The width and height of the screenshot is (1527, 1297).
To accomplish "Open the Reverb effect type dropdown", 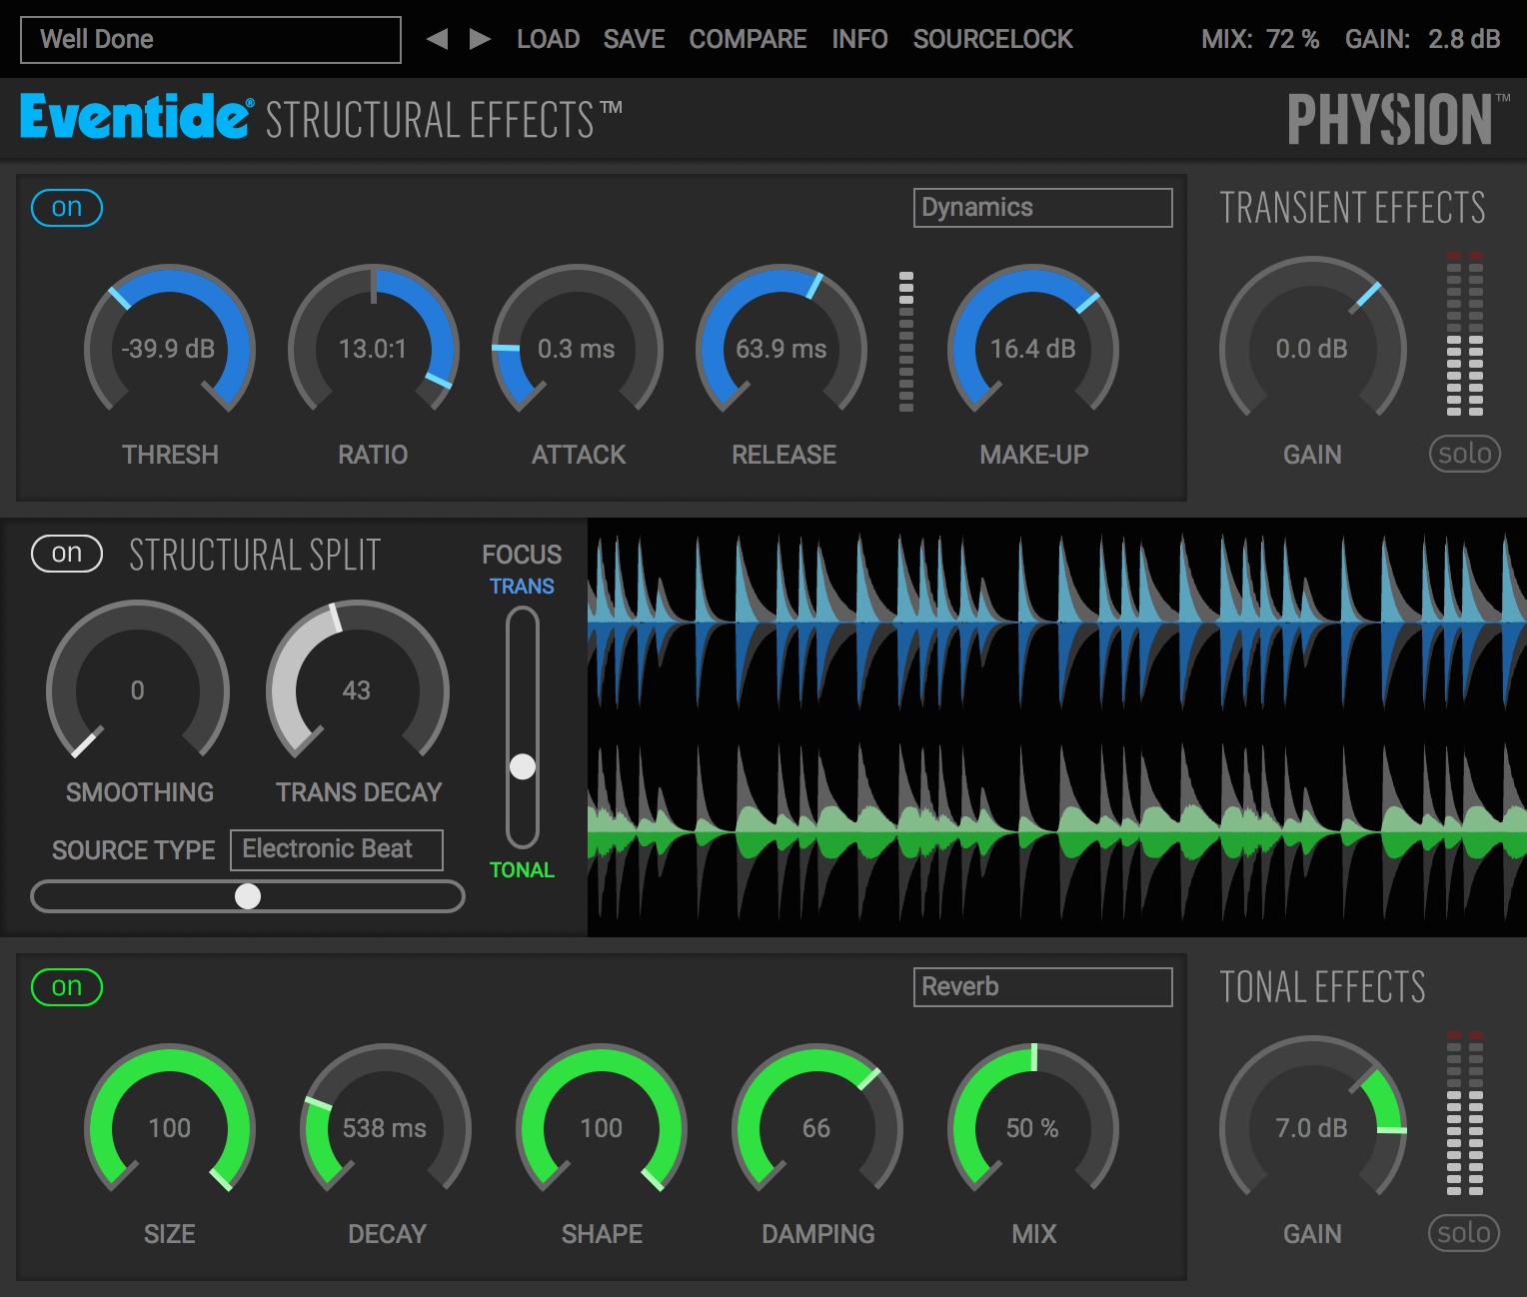I will 1042,987.
